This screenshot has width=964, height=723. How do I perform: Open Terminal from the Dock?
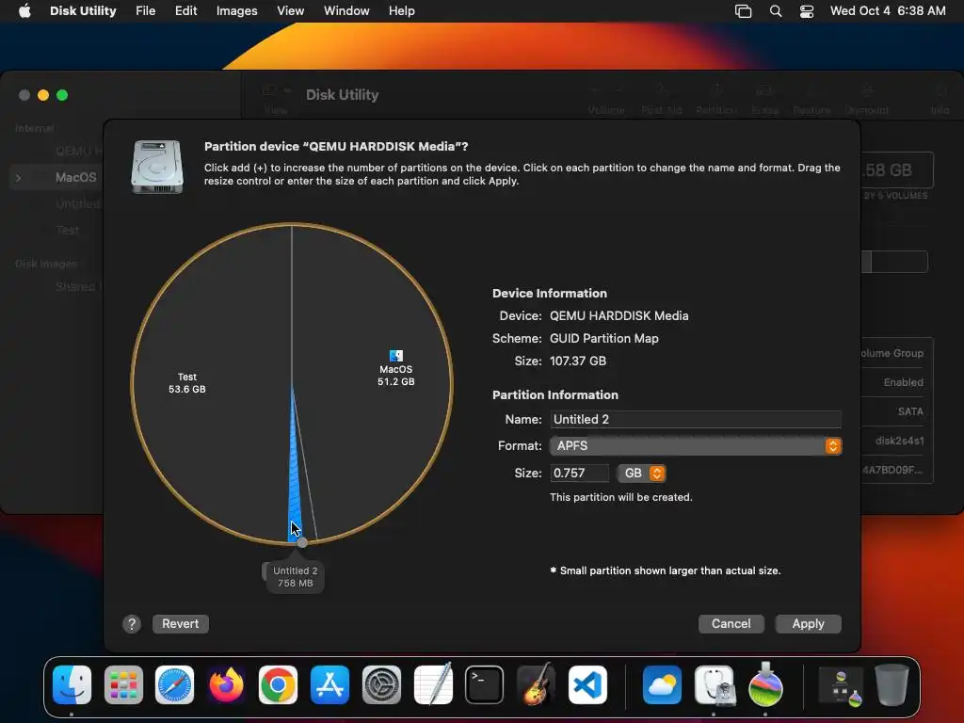(485, 685)
